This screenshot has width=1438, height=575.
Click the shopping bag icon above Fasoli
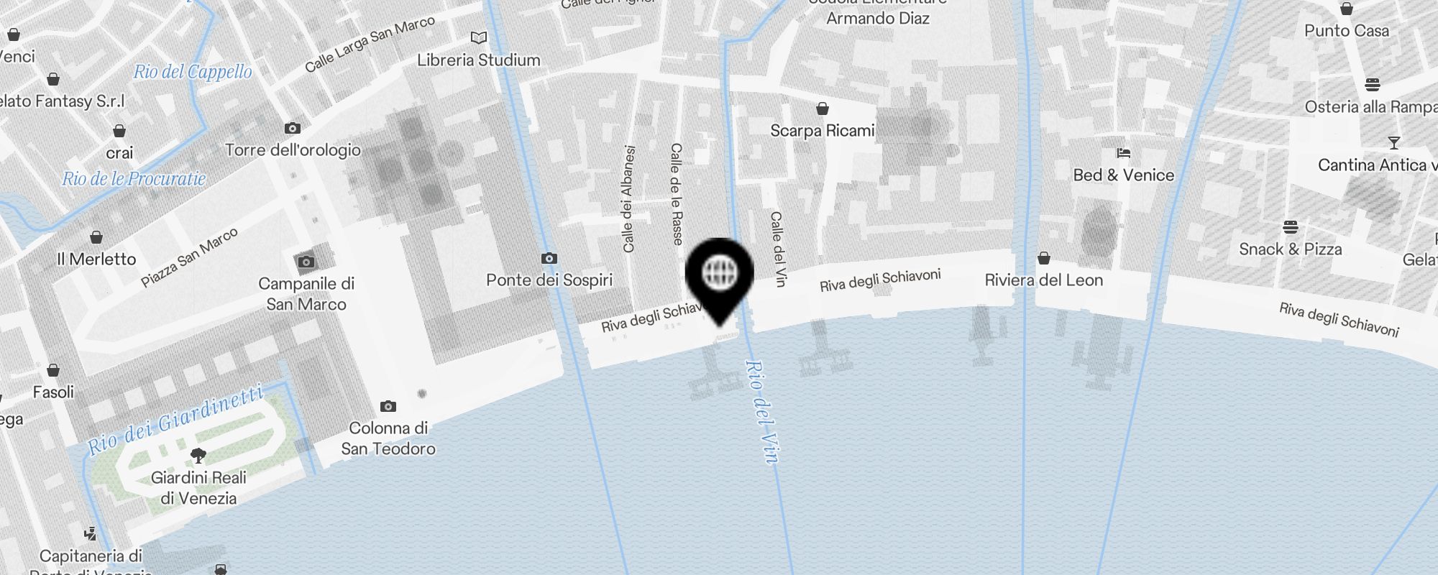coord(53,370)
